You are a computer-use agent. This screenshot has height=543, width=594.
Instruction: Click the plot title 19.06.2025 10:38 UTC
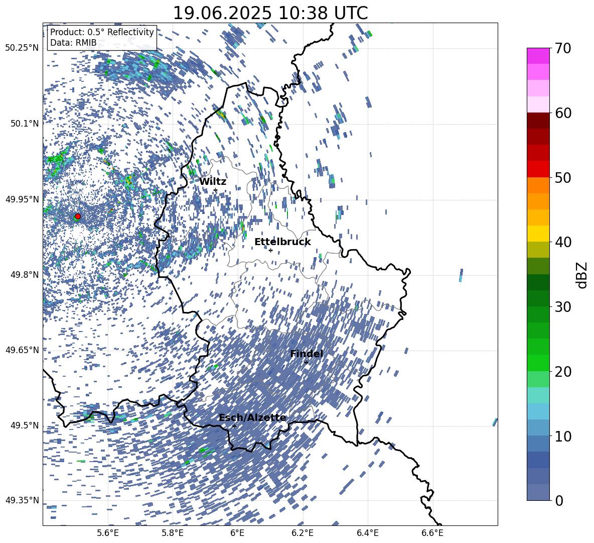tap(270, 13)
